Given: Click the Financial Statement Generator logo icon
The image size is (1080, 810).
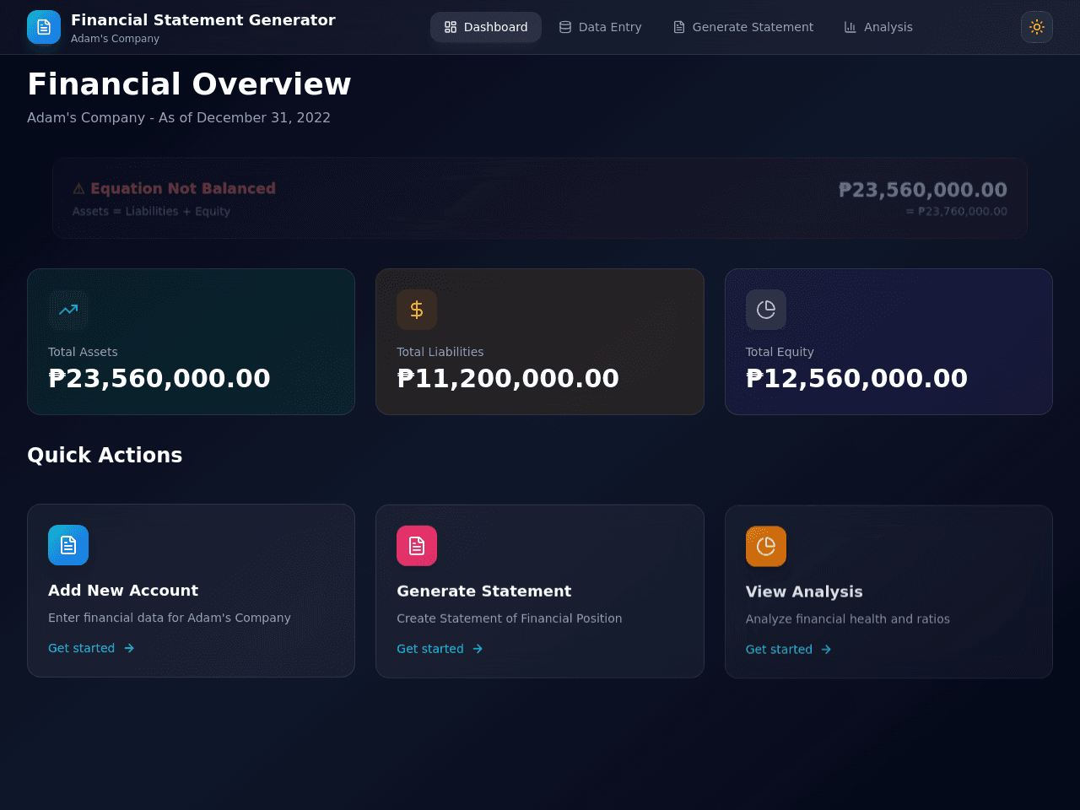Looking at the screenshot, I should pyautogui.click(x=44, y=27).
